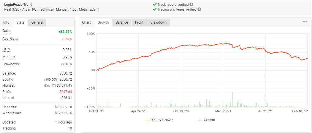Click the 100% y-axis label
The height and width of the screenshot is (133, 312).
[x=91, y=34]
